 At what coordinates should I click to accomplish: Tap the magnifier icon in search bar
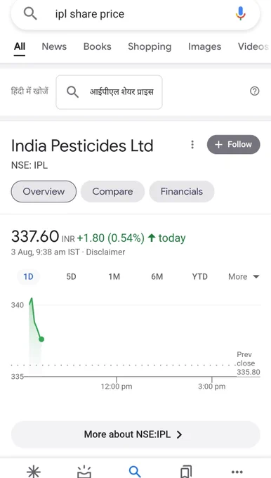(x=30, y=14)
